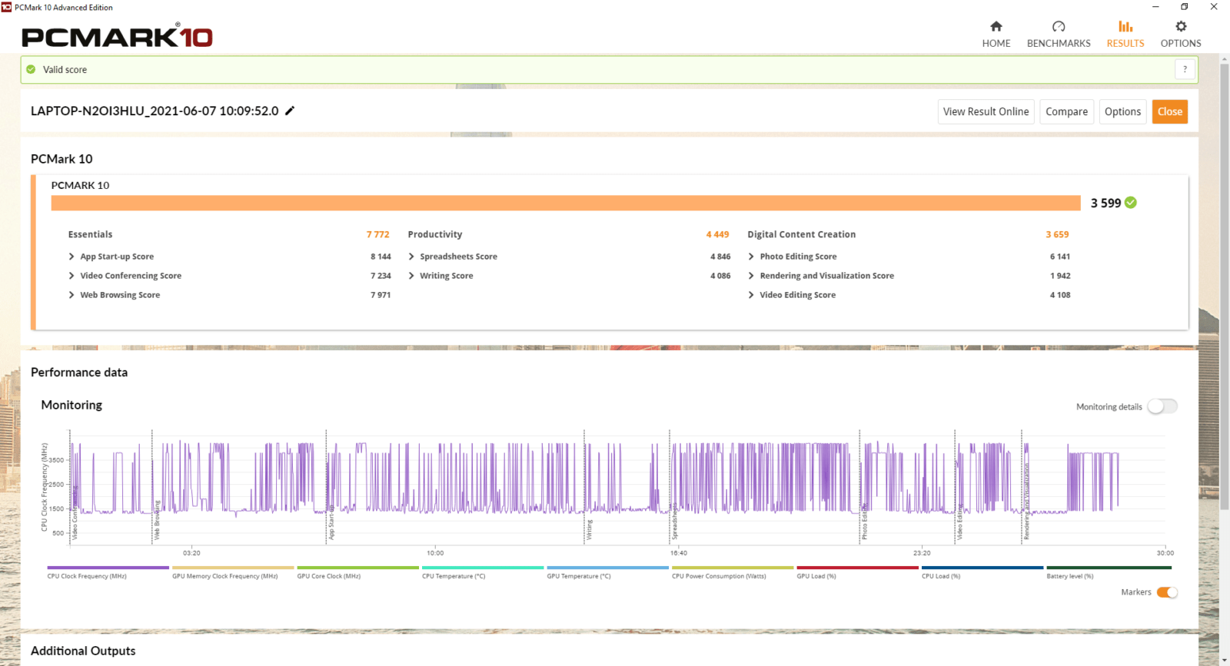Open the question mark help button

[x=1185, y=69]
